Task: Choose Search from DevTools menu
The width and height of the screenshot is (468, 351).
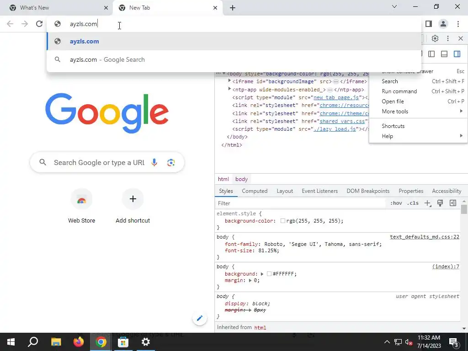Action: [418, 81]
